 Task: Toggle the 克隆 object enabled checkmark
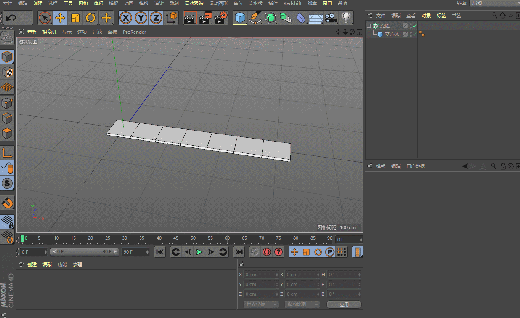(414, 26)
